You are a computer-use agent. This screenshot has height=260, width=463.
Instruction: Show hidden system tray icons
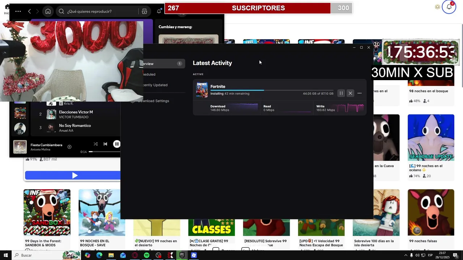[x=406, y=255]
